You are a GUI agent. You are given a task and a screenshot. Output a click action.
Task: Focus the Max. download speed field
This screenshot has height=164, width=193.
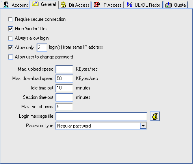click(64, 78)
